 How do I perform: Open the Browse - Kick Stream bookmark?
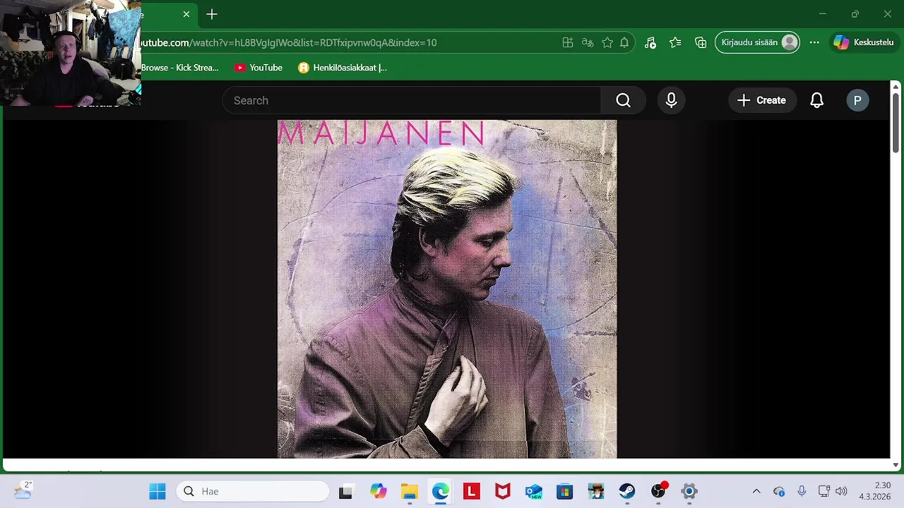180,68
